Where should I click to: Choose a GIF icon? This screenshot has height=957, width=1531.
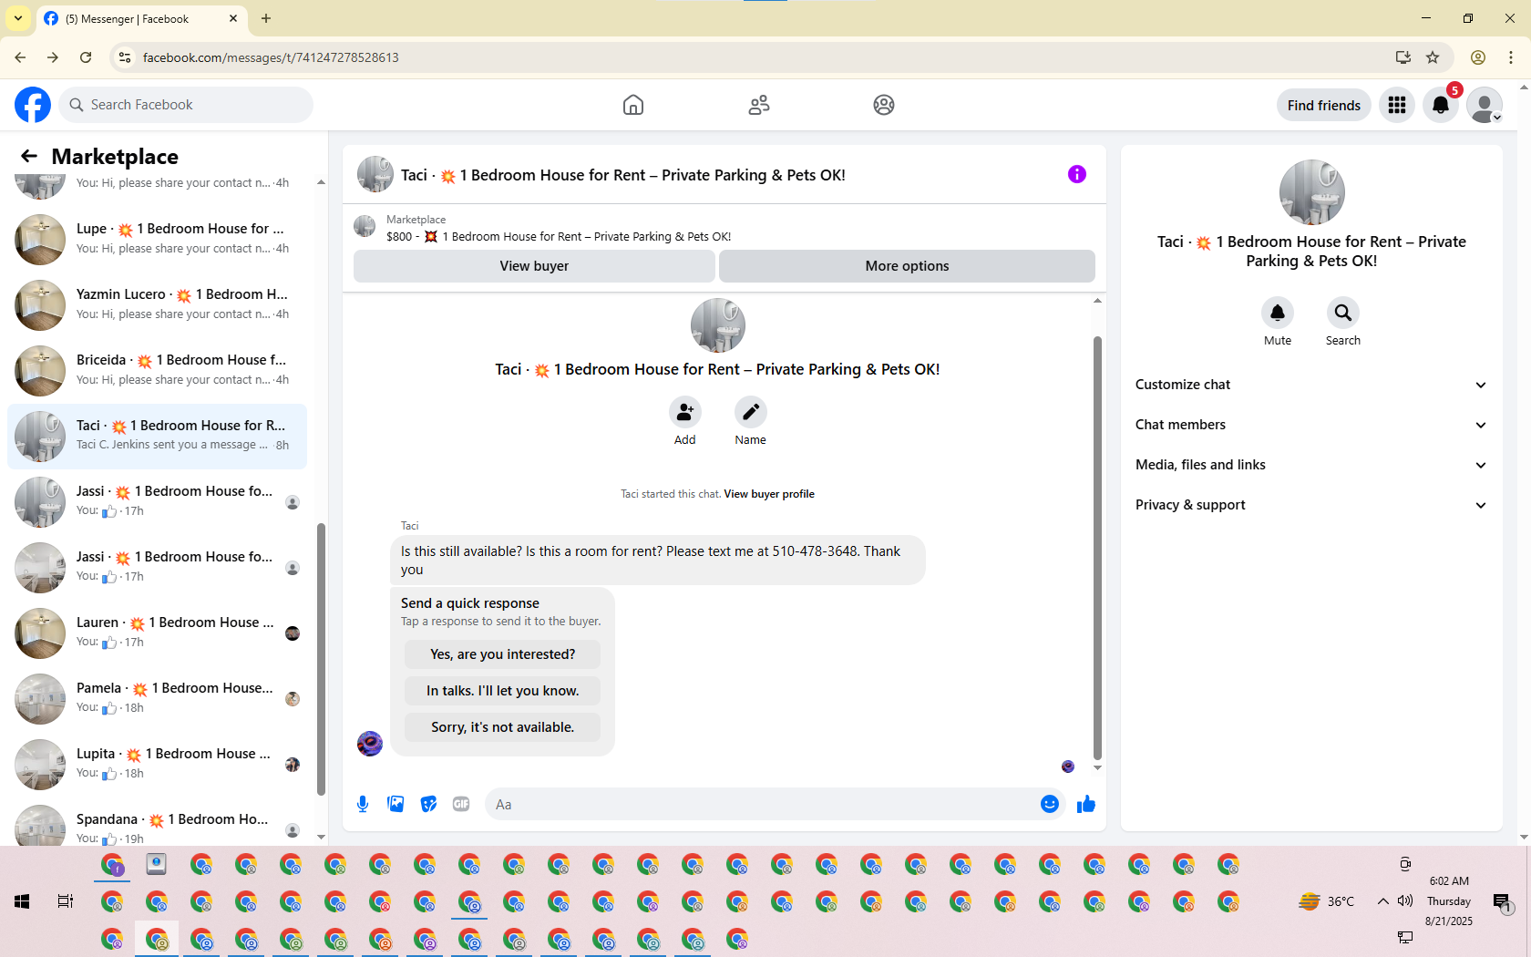pyautogui.click(x=461, y=804)
